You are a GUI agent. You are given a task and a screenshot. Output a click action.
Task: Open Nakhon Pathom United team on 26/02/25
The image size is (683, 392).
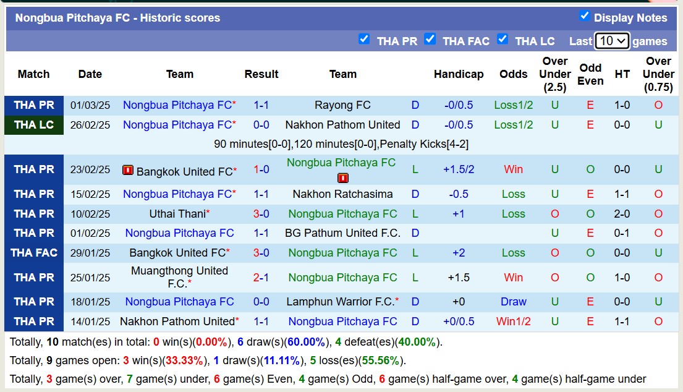point(342,125)
